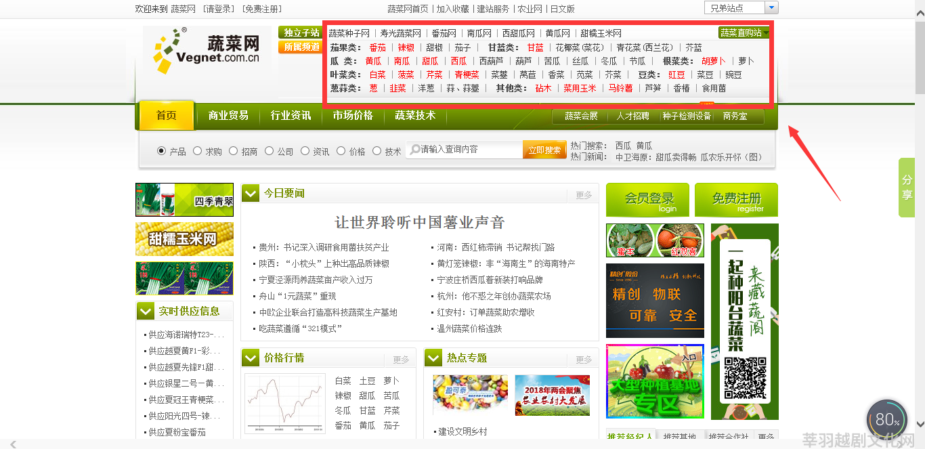The height and width of the screenshot is (449, 925).
Task: Click 更多 in the 价格行情 section
Action: coord(401,360)
